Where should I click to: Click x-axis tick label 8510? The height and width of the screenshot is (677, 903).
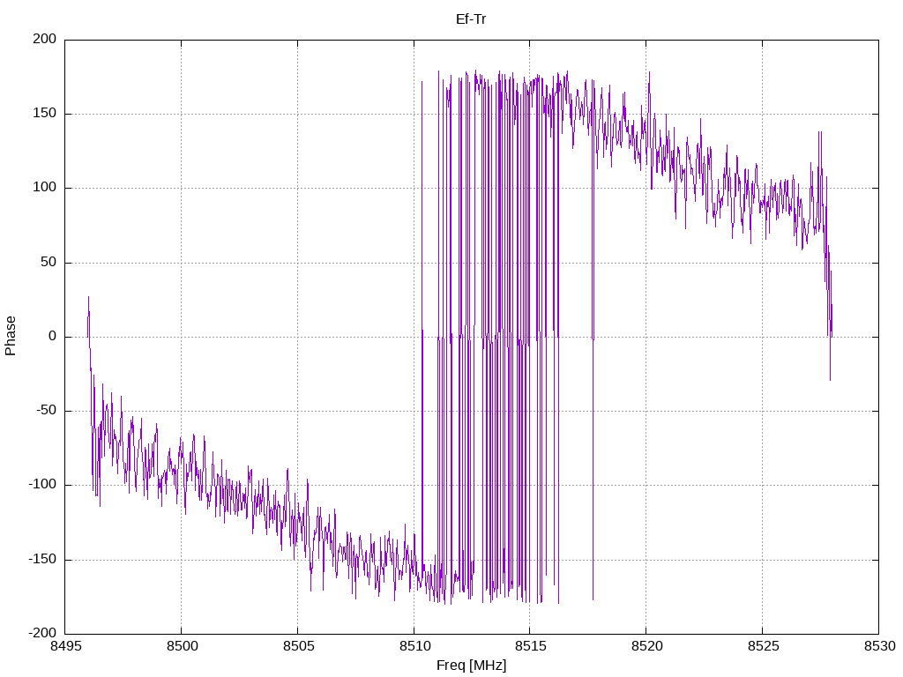pyautogui.click(x=414, y=646)
